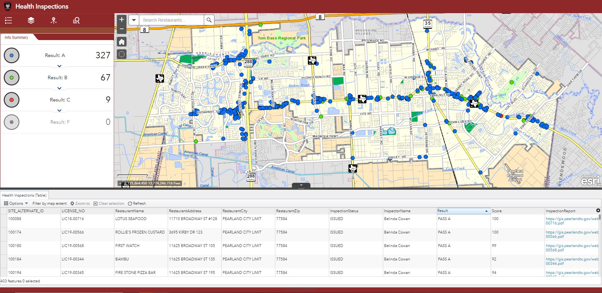Click the Result: A legend symbol
Screen dimensions: 602x293
12,55
